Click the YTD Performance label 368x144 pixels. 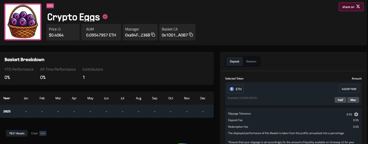pos(19,69)
